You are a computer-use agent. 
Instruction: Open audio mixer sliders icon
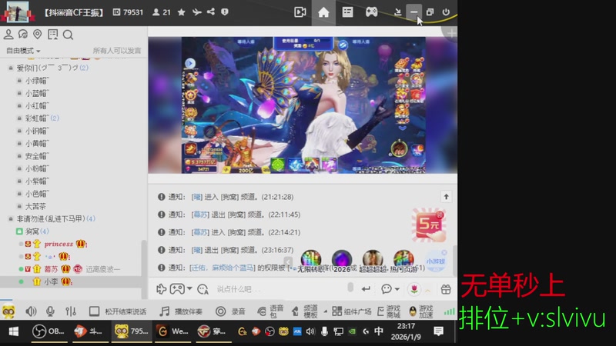[71, 311]
